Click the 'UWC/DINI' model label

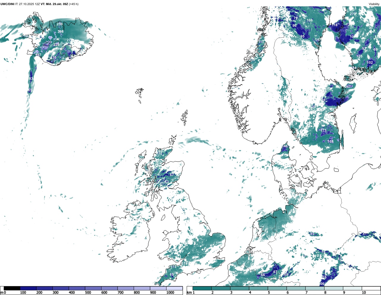(7, 4)
